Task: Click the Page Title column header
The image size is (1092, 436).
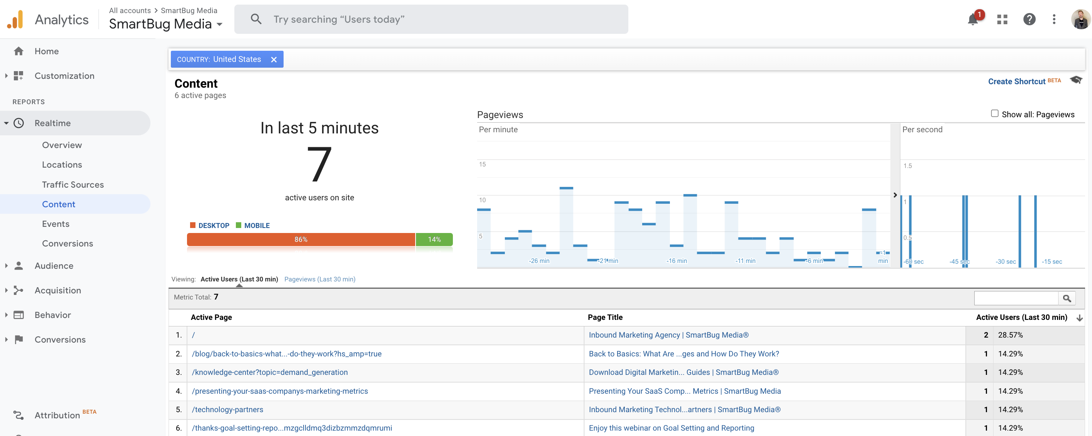Action: tap(605, 317)
